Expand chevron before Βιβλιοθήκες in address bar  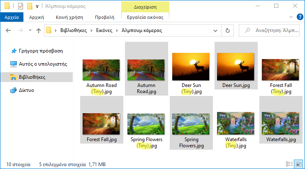[x=55, y=30]
